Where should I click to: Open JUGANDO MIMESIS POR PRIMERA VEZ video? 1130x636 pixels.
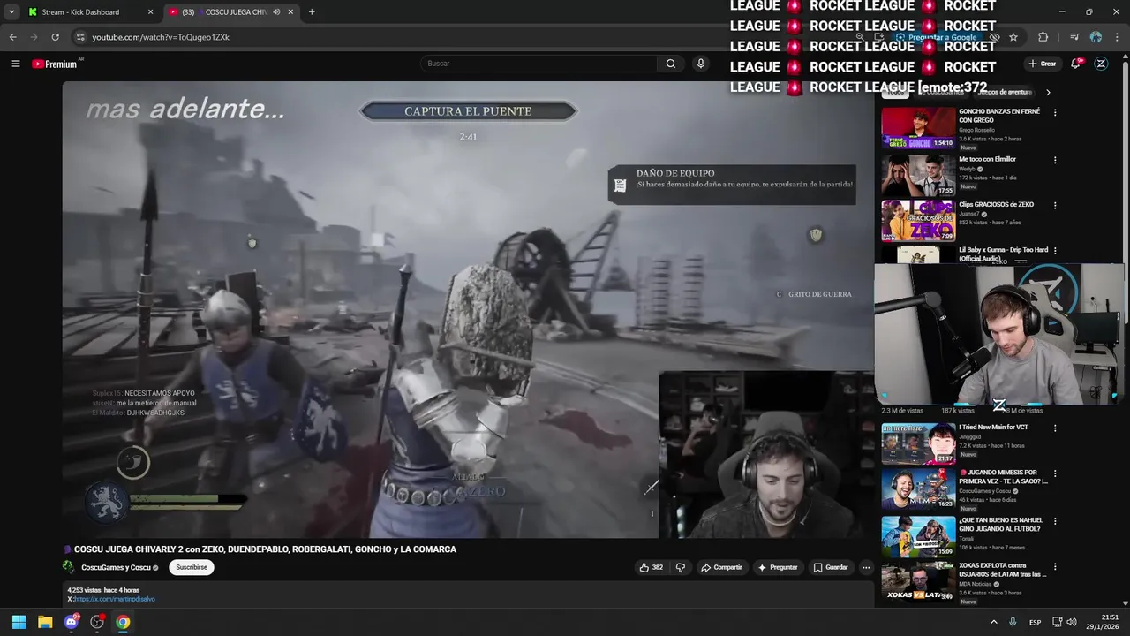pyautogui.click(x=918, y=489)
